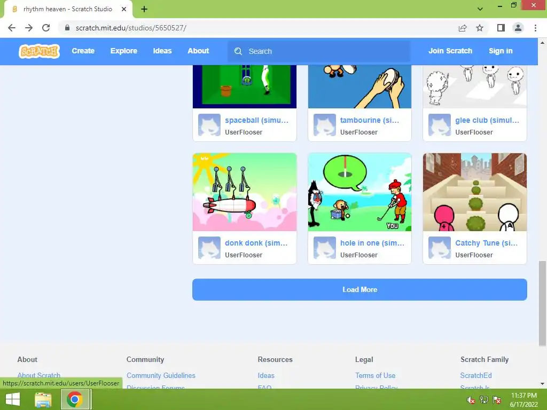This screenshot has height=410, width=547.
Task: Reload the current page
Action: (46, 28)
